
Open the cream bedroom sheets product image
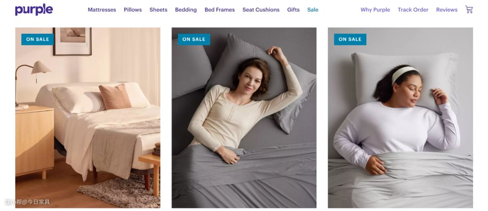88,121
